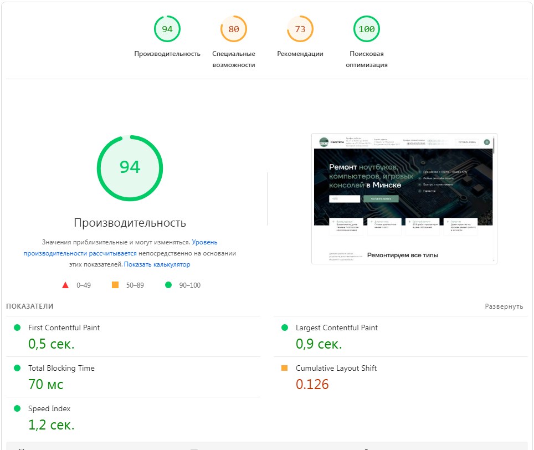Select the 73 score gauge for Рекомендации
This screenshot has width=534, height=450.
[x=299, y=29]
